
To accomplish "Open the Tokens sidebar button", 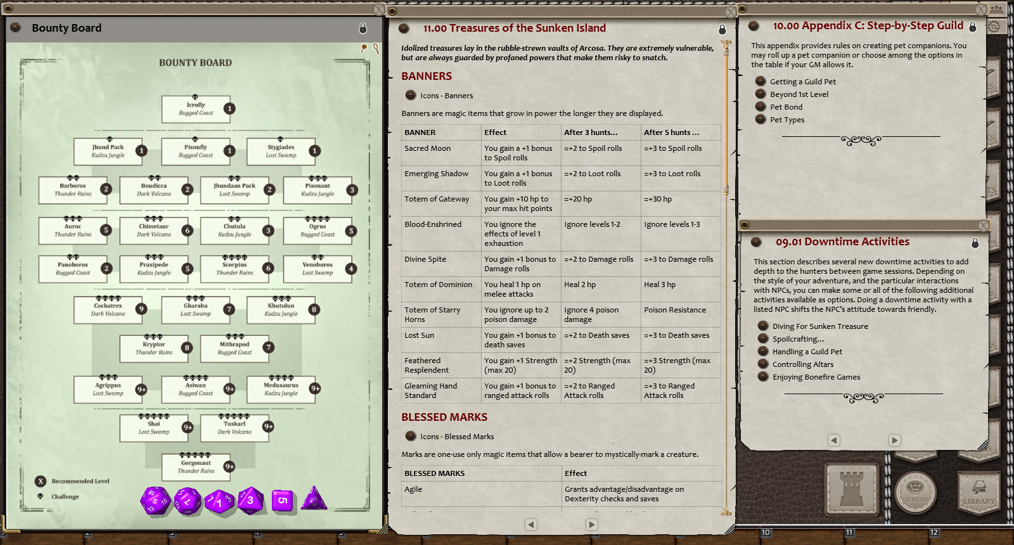I will (915, 491).
